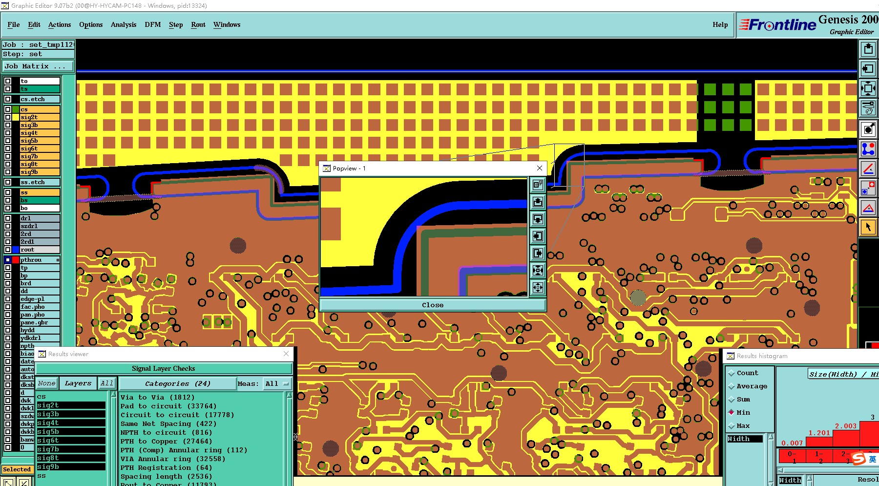This screenshot has height=486, width=879.
Task: Click the None layers button in Results viewer
Action: point(47,383)
